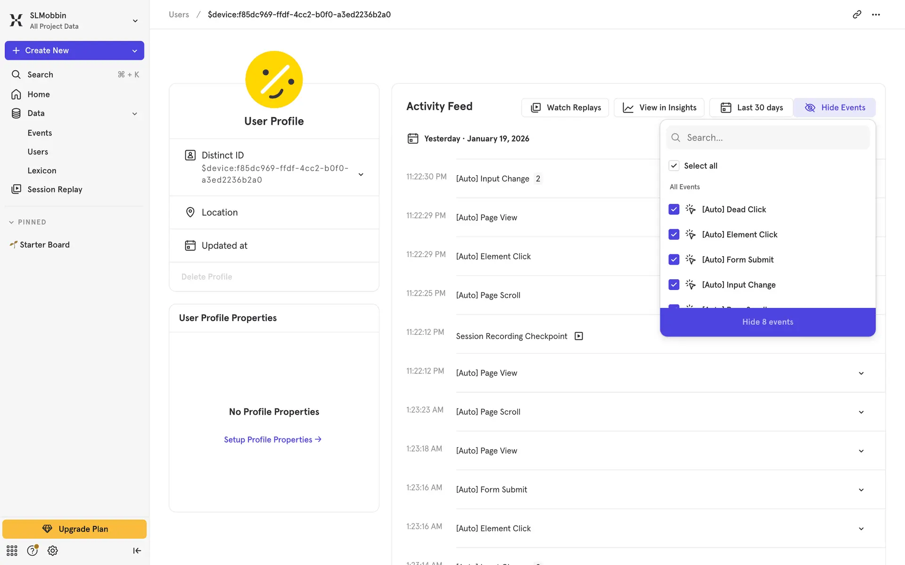The width and height of the screenshot is (905, 565).
Task: Toggle the Select all checkbox
Action: 674,166
